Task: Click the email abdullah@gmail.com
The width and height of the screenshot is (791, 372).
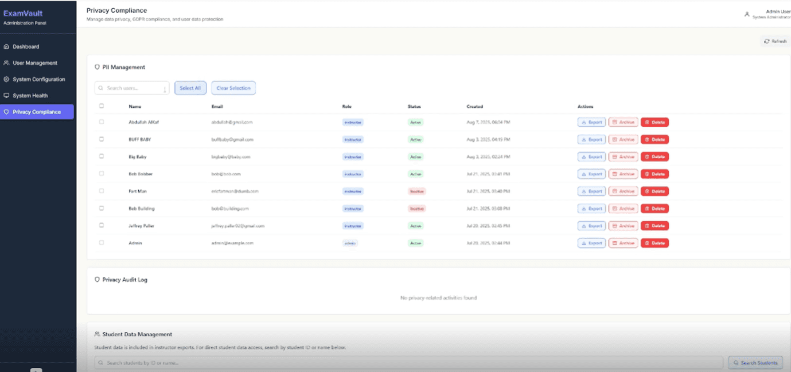Action: pyautogui.click(x=232, y=123)
